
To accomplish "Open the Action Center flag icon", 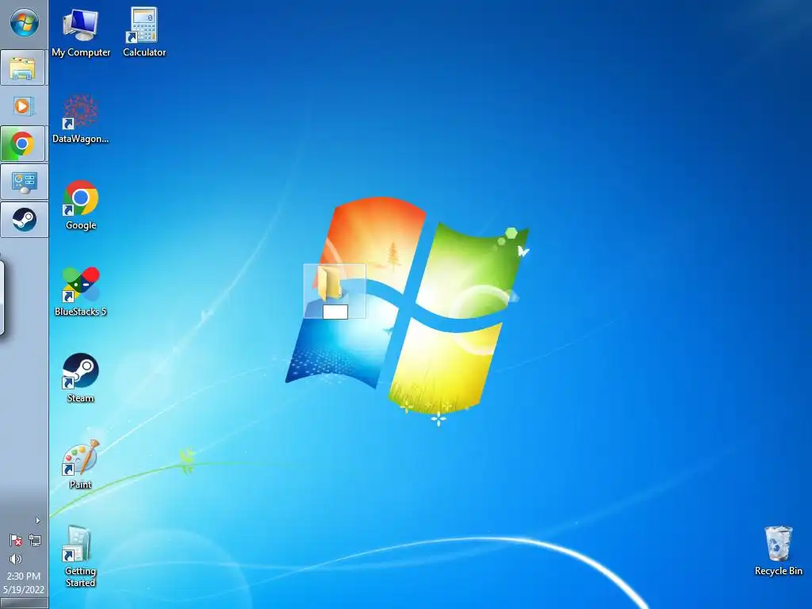I will pos(16,541).
